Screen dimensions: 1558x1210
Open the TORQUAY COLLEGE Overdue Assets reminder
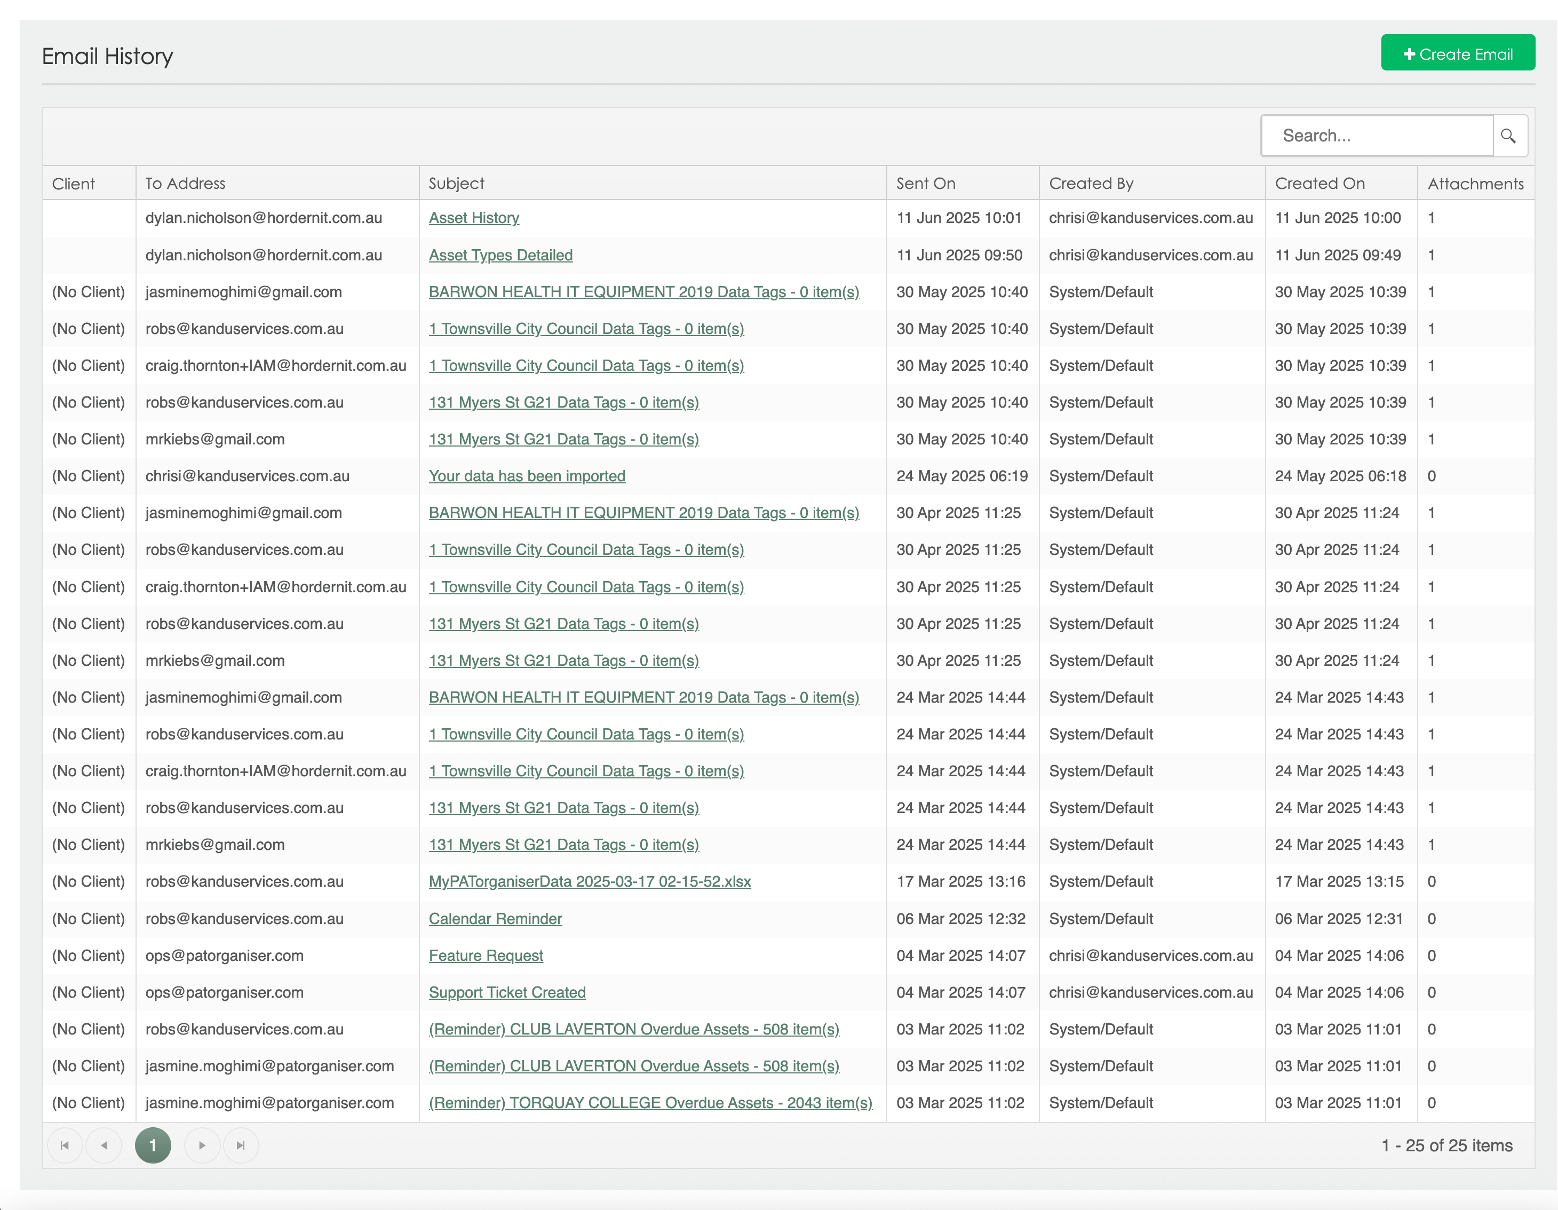(650, 1103)
